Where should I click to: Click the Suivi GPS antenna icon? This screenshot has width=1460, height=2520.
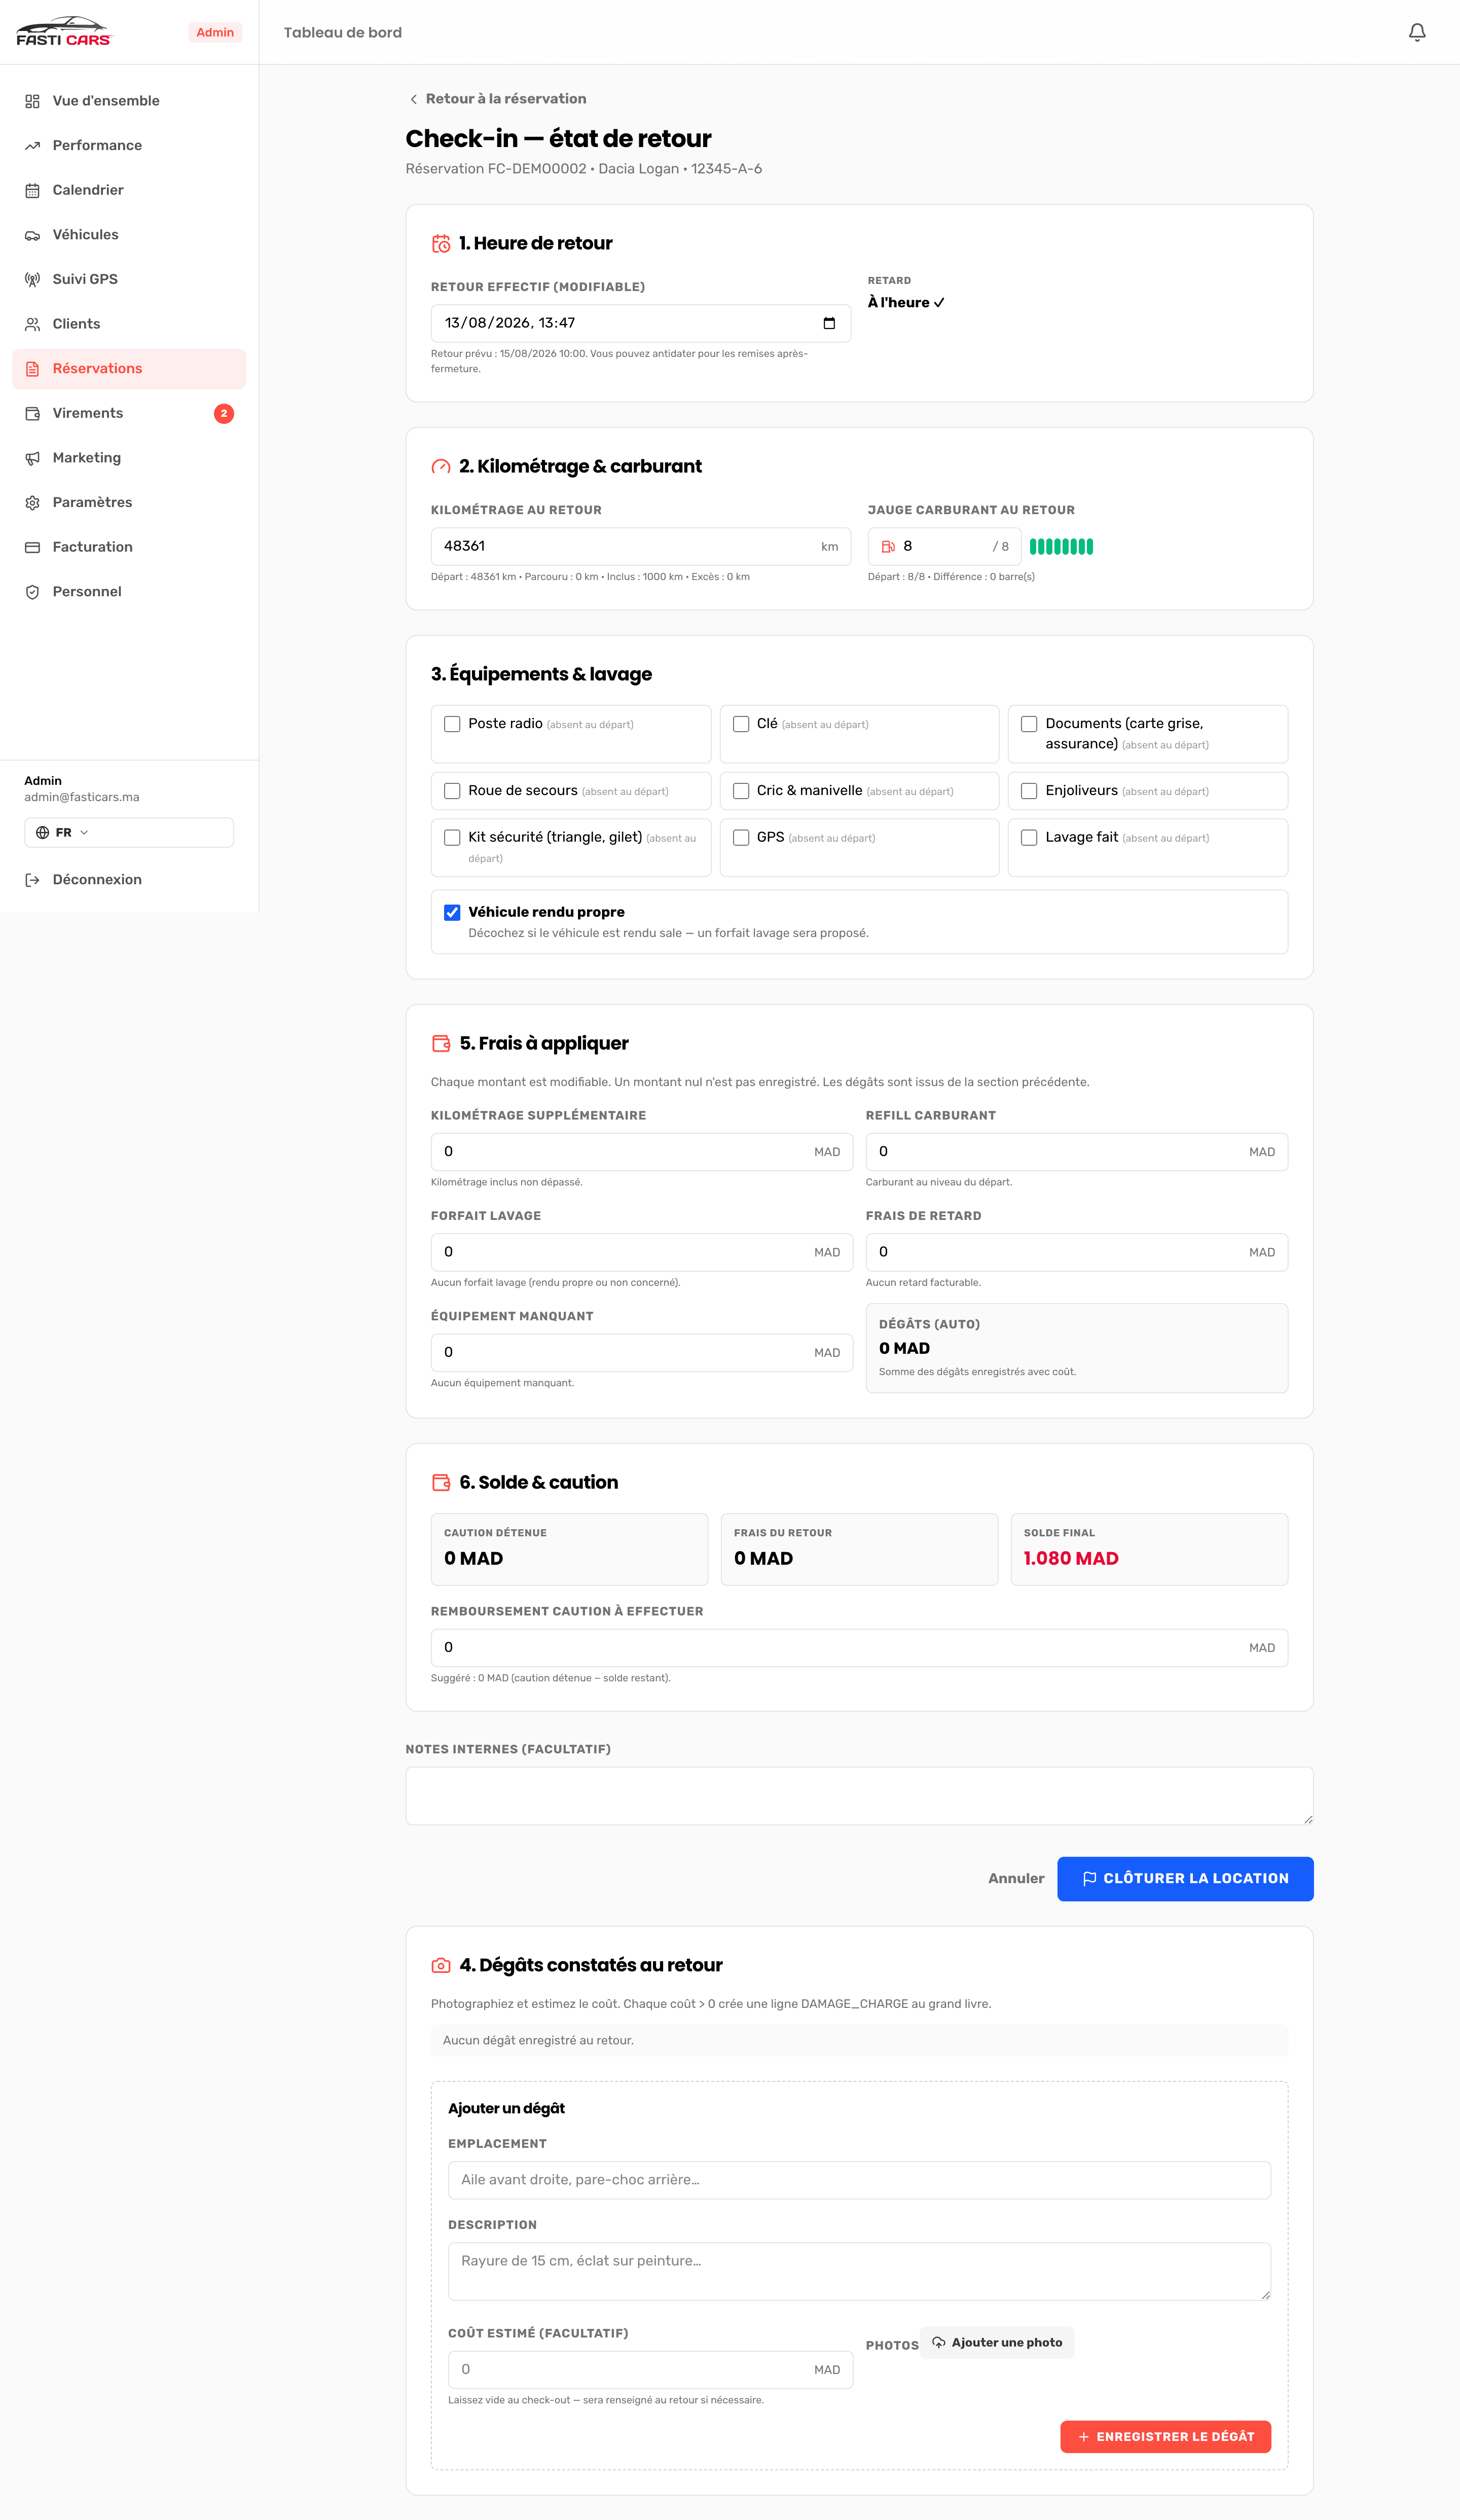32,279
